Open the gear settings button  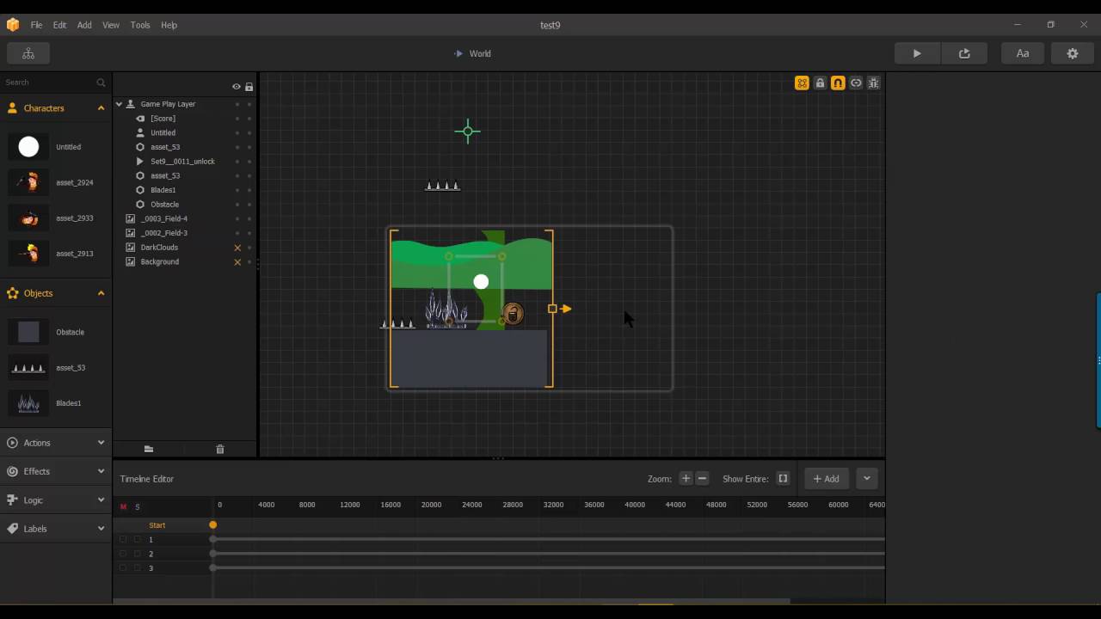[x=1073, y=53]
